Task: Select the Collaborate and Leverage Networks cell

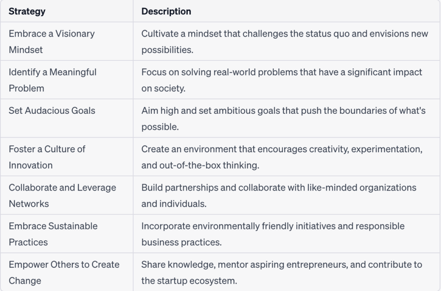Action: tap(67, 196)
